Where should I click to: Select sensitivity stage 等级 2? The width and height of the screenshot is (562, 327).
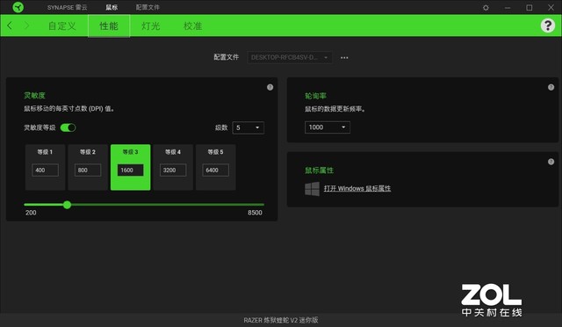(x=88, y=167)
